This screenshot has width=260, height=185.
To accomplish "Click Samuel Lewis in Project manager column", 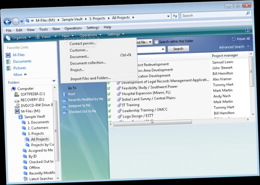I will [223, 62].
